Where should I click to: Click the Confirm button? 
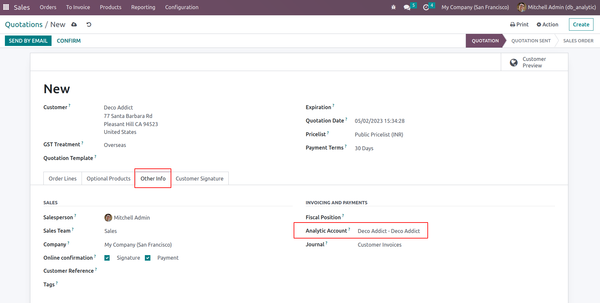69,41
